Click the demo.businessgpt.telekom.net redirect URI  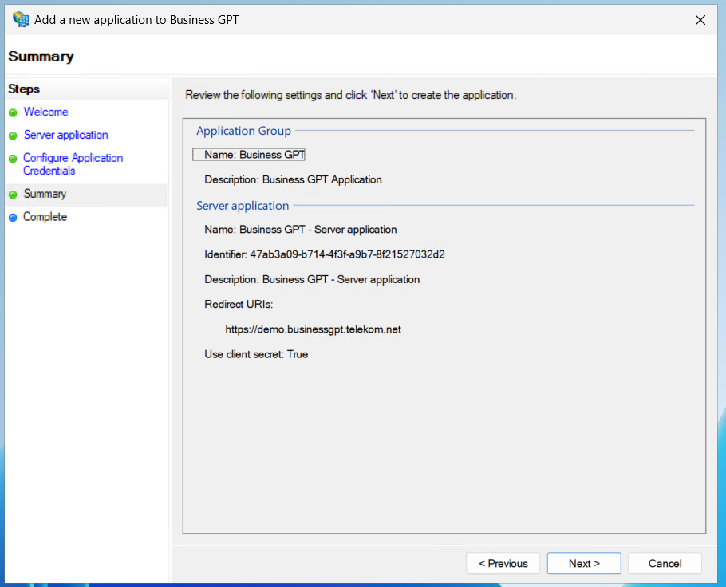coord(313,329)
